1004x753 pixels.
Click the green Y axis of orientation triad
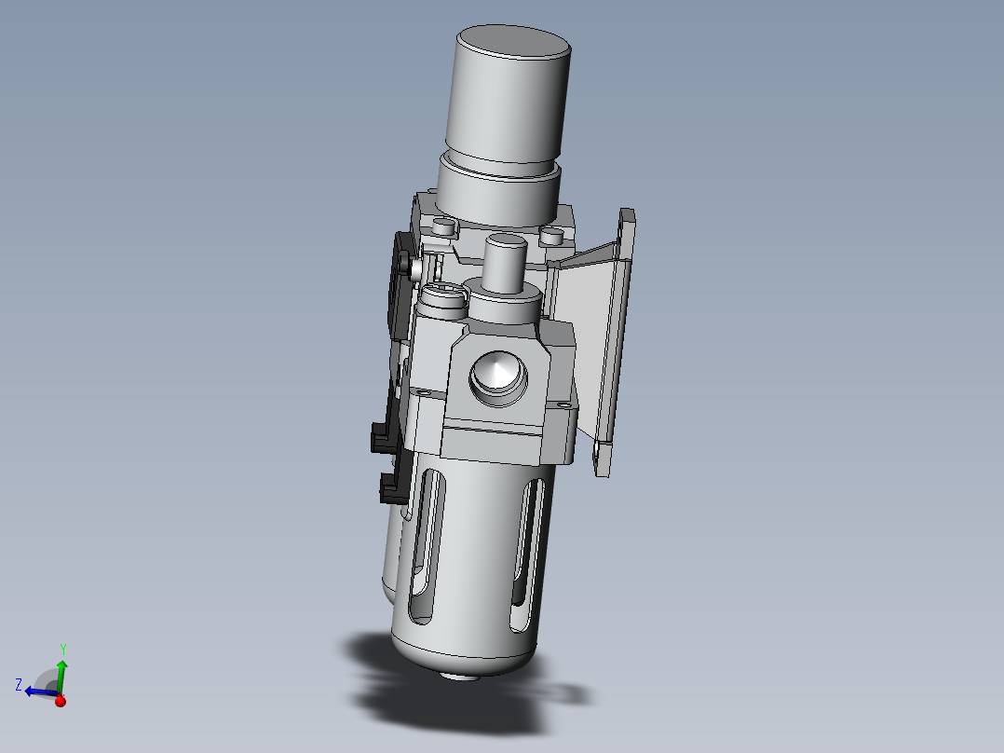[x=61, y=676]
